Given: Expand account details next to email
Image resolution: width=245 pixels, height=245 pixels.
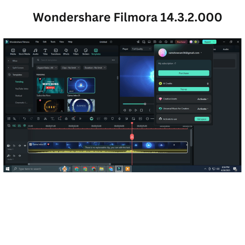Looking at the screenshot, I should [x=201, y=53].
